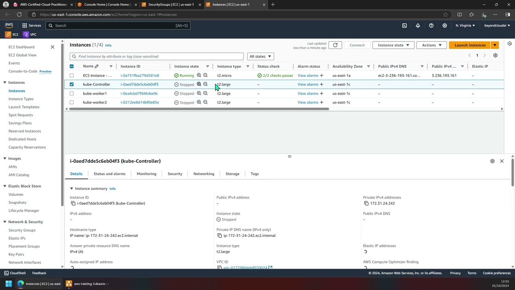The image size is (515, 290).
Task: Click the Find Instance search field
Action: (157, 56)
